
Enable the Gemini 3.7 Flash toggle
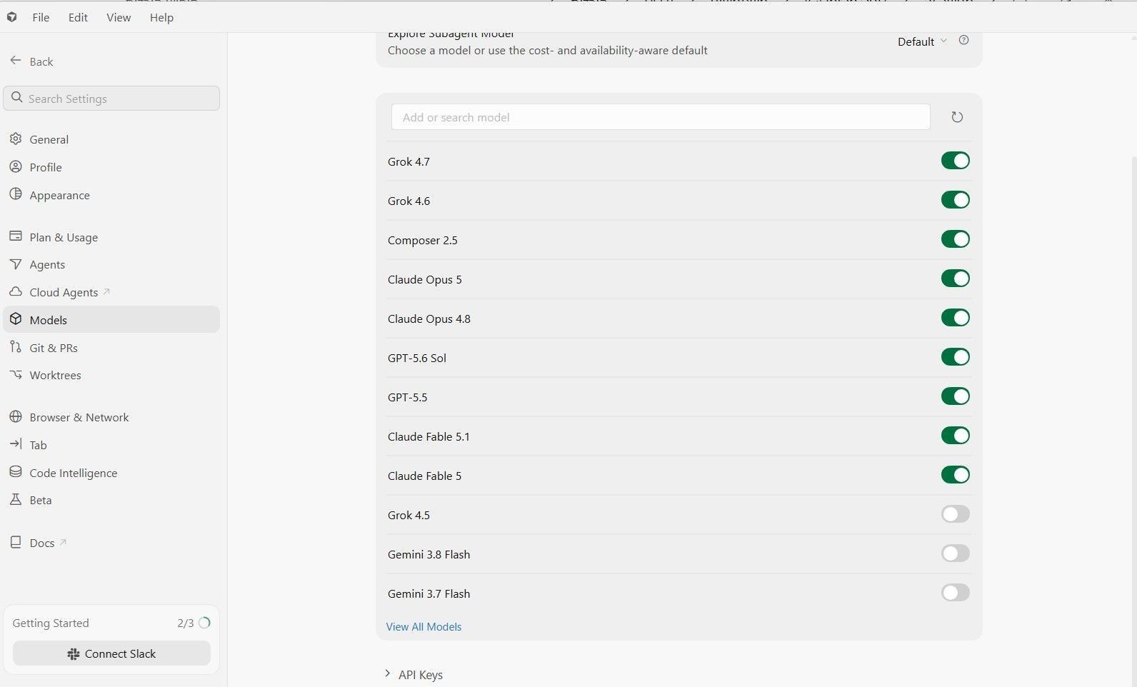pos(955,593)
